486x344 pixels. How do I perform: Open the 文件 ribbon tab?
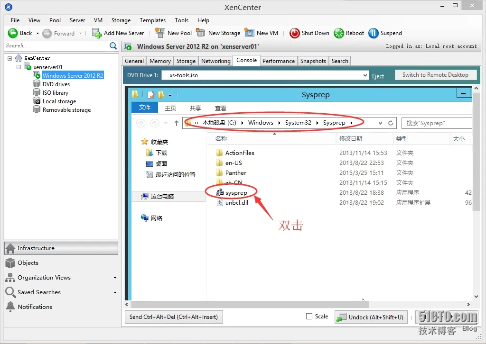(145, 108)
